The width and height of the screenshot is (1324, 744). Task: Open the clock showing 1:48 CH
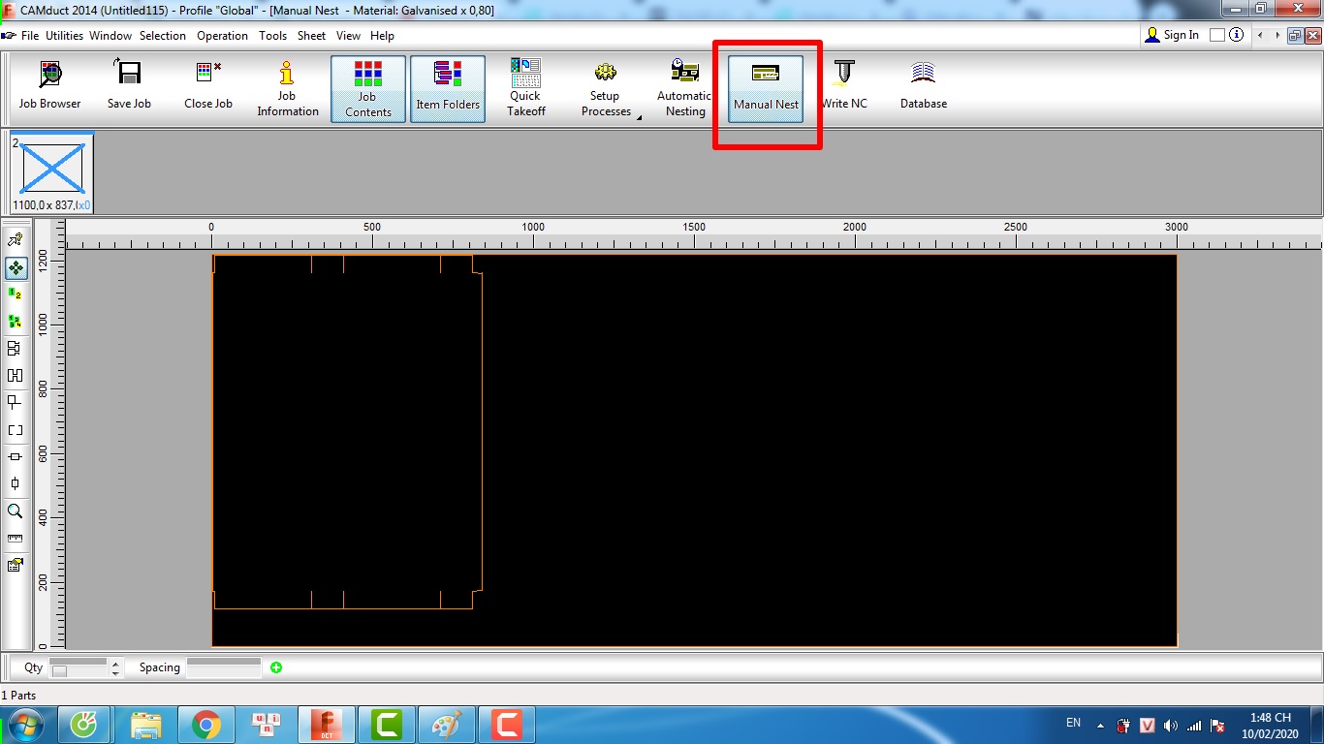pos(1270,725)
